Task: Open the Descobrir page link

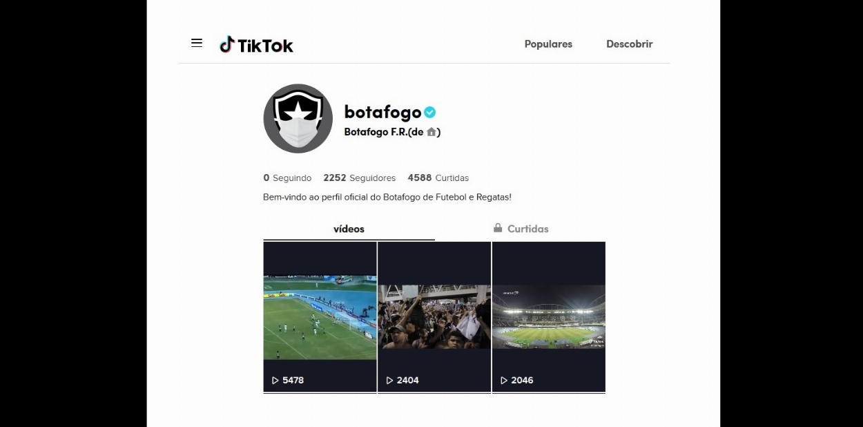Action: pyautogui.click(x=630, y=44)
